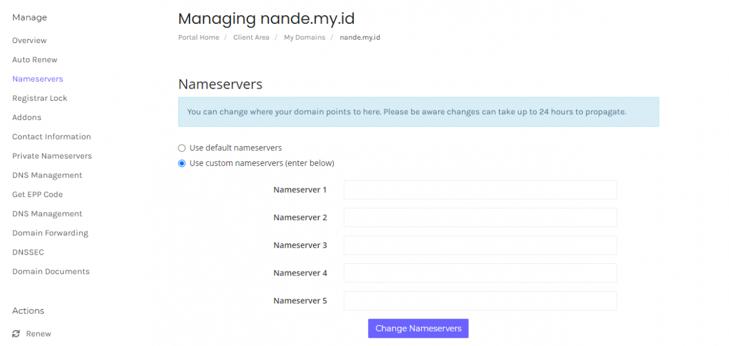Viewport: 729px width, 346px height.
Task: Go to Client Area via breadcrumb
Action: click(251, 37)
